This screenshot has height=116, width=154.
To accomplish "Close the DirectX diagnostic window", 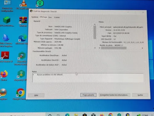I will click(x=143, y=12).
